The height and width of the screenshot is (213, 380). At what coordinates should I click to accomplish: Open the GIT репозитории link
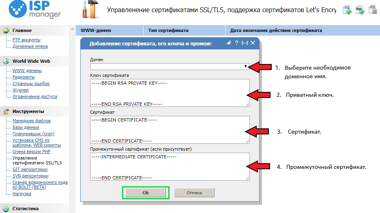coord(30,169)
